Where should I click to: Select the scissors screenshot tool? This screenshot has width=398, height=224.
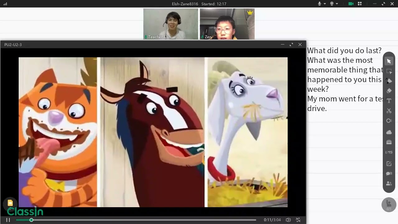(x=389, y=111)
